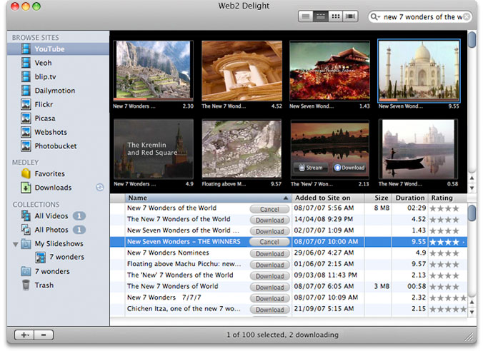Open Picasa from the sidebar
The image size is (483, 351).
click(x=44, y=118)
